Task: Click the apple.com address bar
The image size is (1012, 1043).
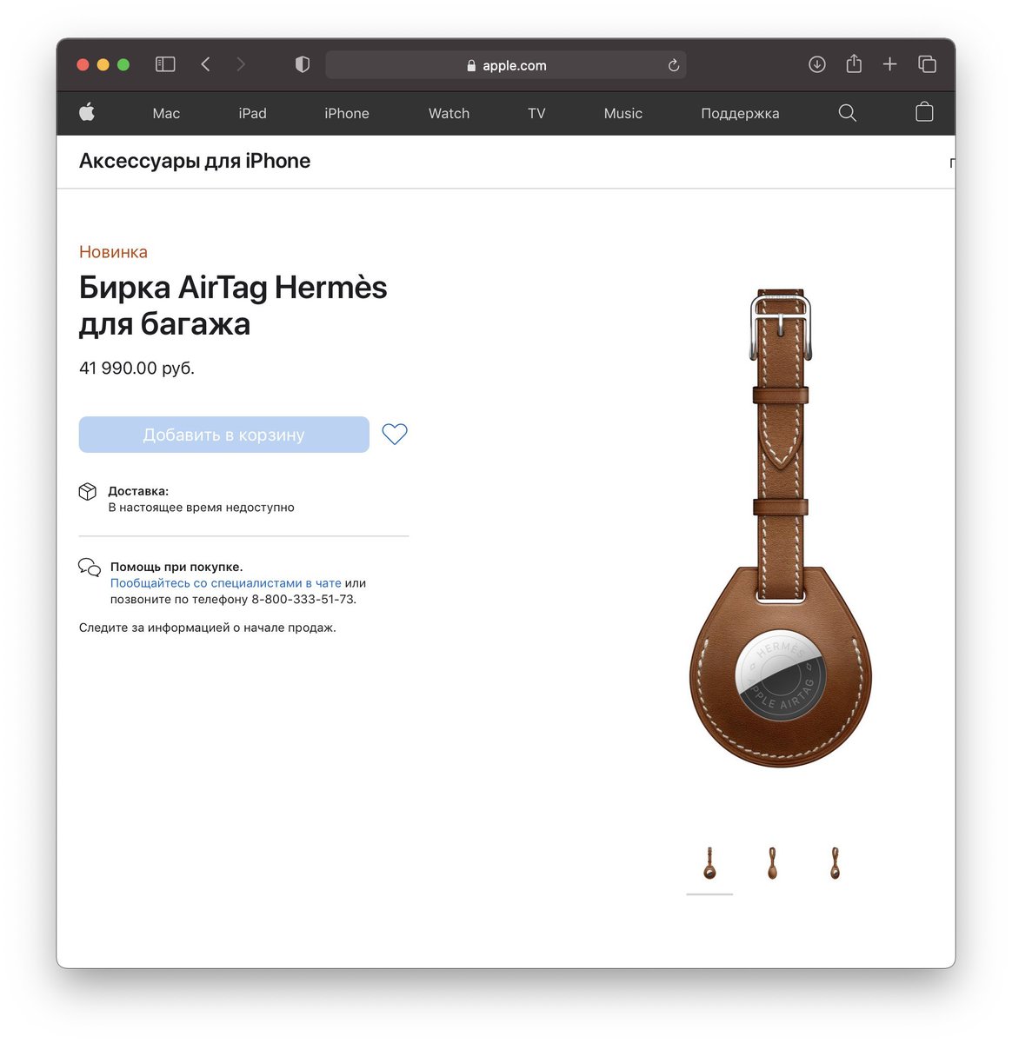Action: (506, 65)
